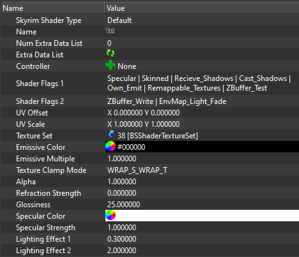Select the white Specular Color swatch
Viewport: 299px width, 257px height.
[x=202, y=216]
